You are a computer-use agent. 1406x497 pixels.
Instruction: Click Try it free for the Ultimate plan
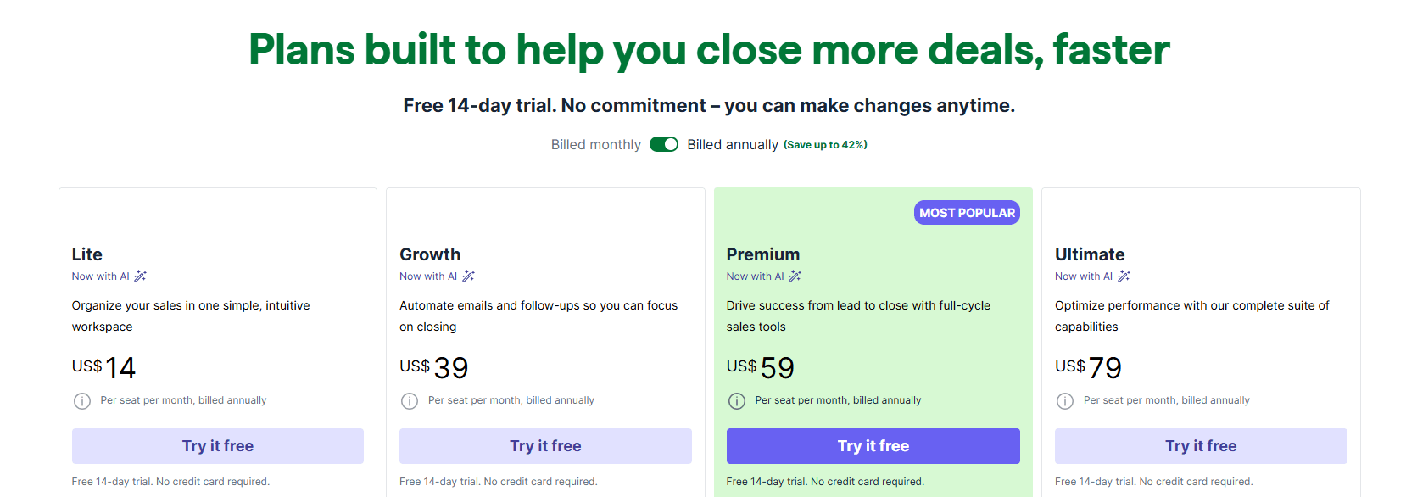tap(1200, 445)
